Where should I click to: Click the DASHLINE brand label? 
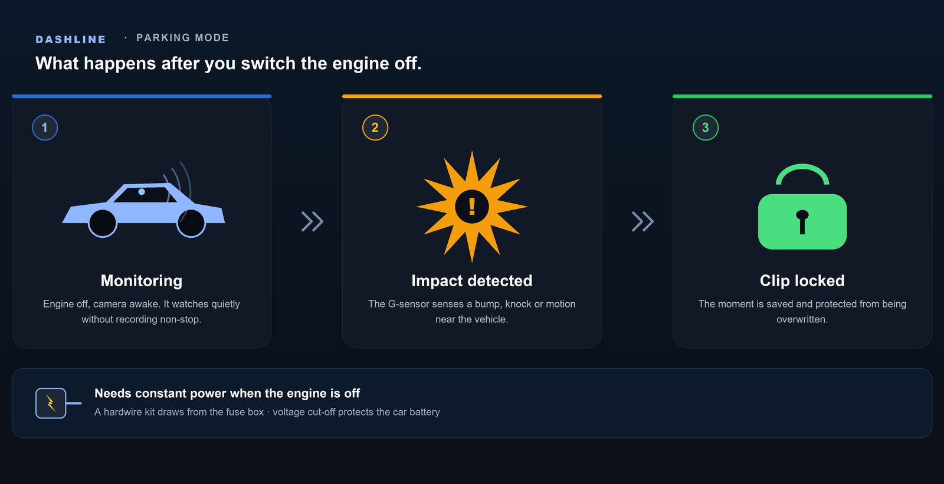tap(71, 40)
